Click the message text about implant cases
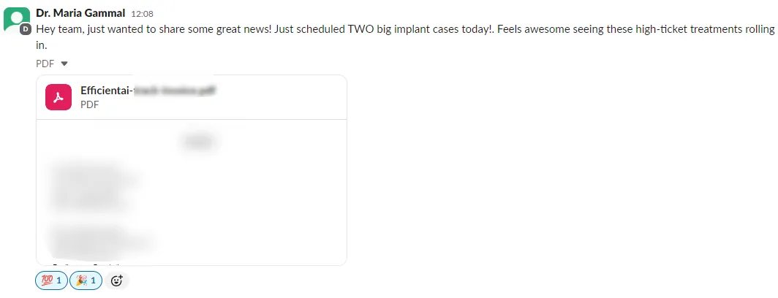Image resolution: width=778 pixels, height=298 pixels. (405, 37)
